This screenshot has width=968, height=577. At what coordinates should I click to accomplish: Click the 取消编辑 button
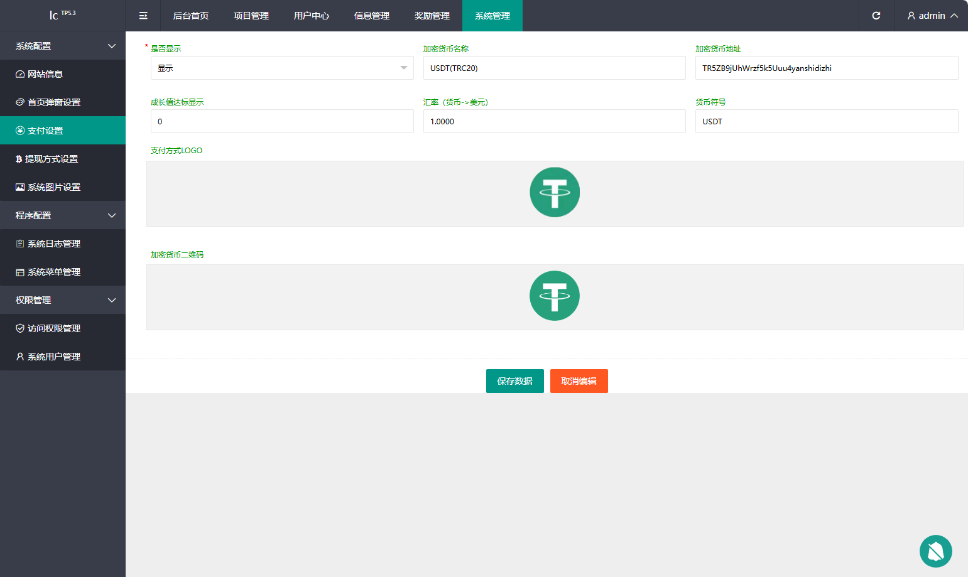(579, 381)
